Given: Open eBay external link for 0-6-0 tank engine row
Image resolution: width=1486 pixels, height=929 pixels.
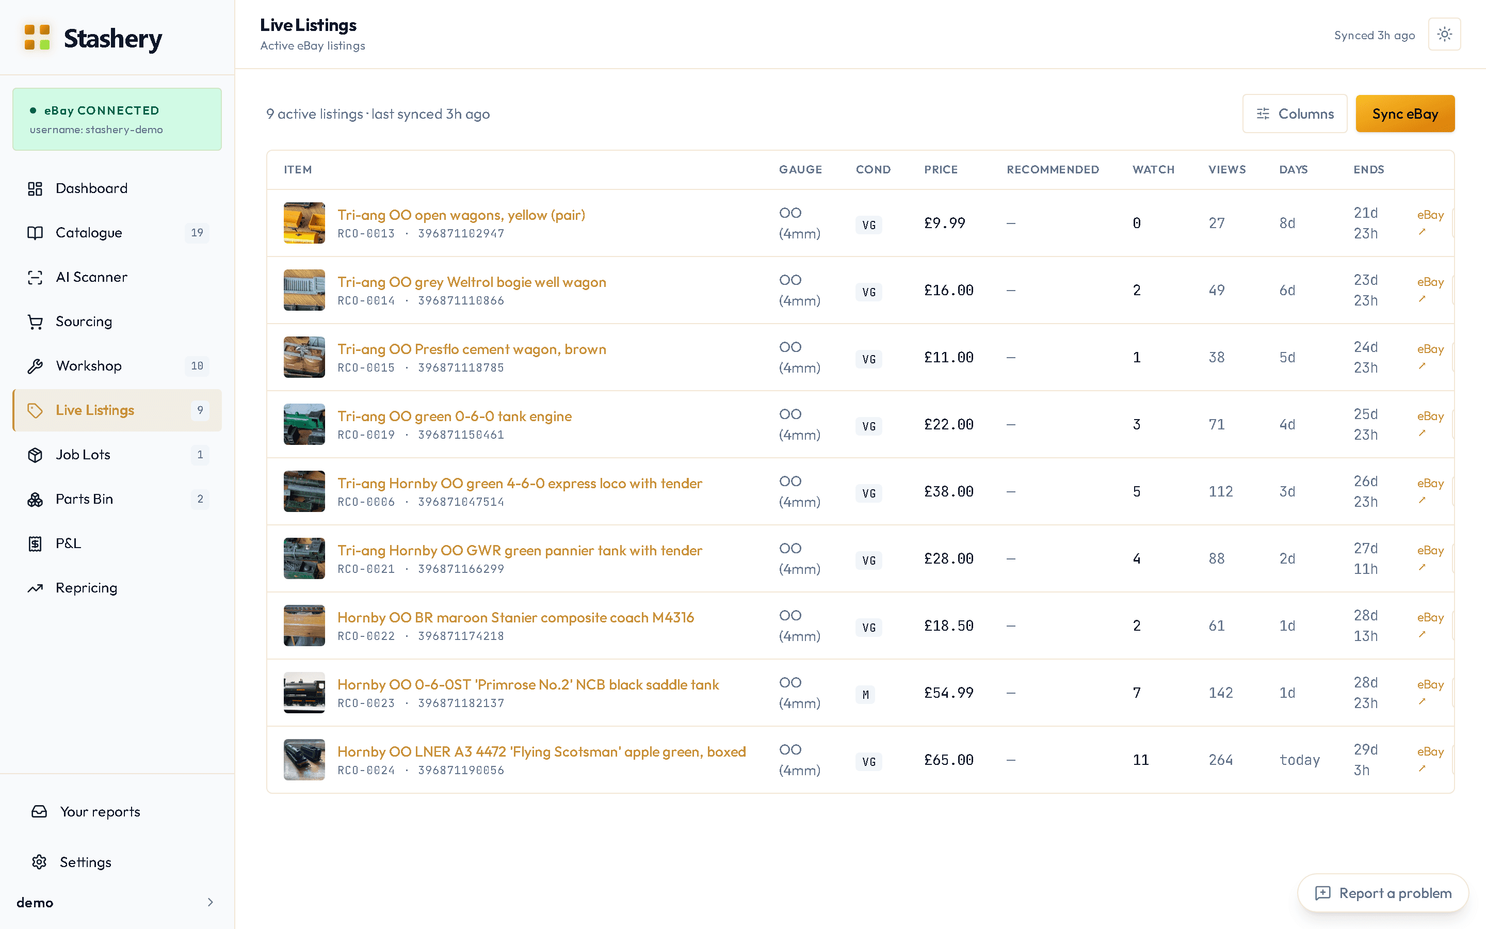Looking at the screenshot, I should 1430,424.
